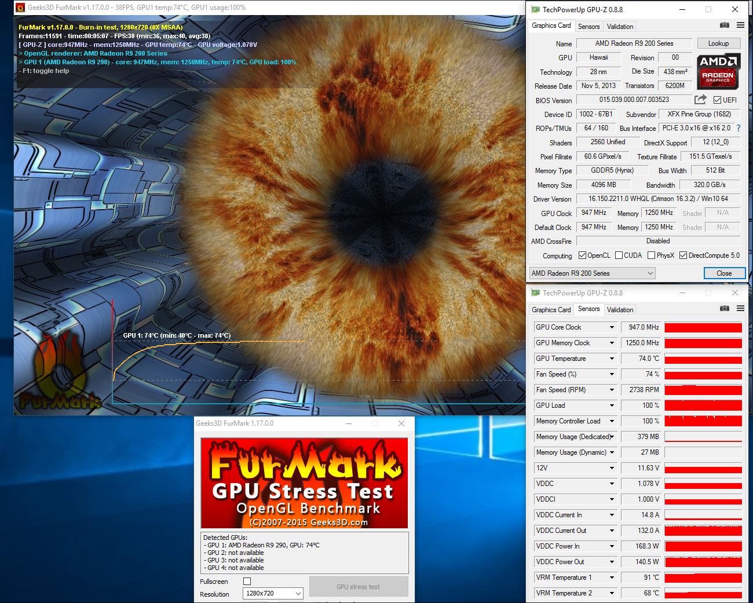Open the Validation tab
This screenshot has height=603, width=753.
tap(619, 26)
